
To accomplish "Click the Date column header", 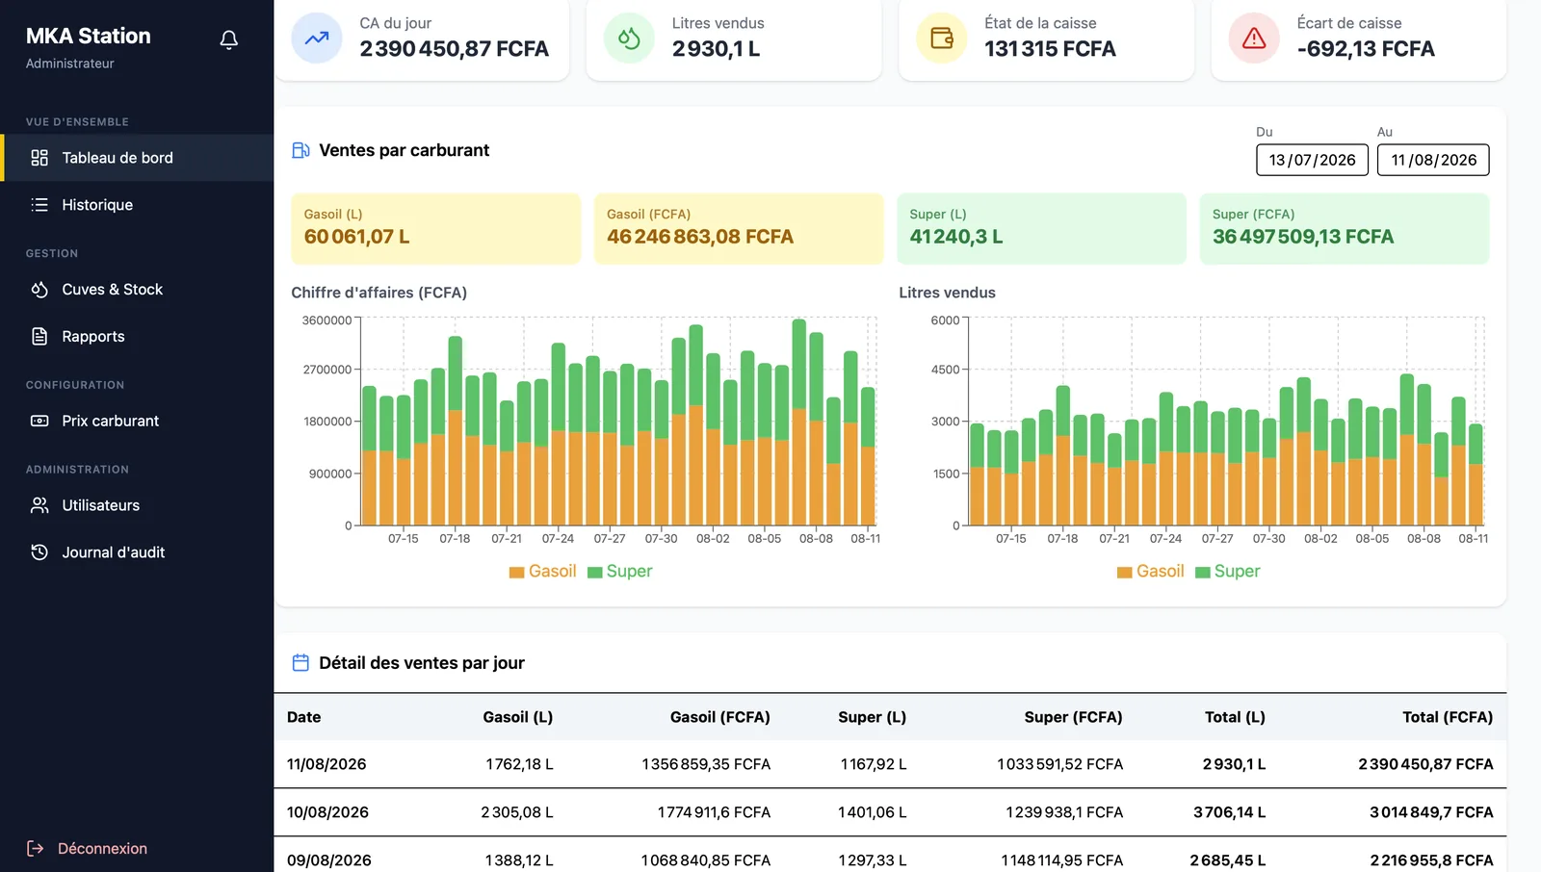I will 304,717.
